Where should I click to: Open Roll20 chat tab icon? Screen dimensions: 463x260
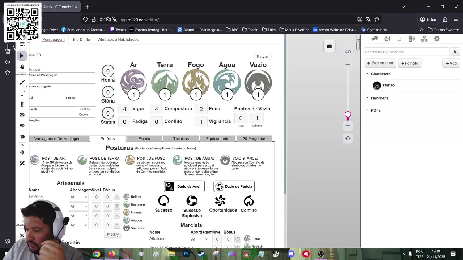[375, 39]
